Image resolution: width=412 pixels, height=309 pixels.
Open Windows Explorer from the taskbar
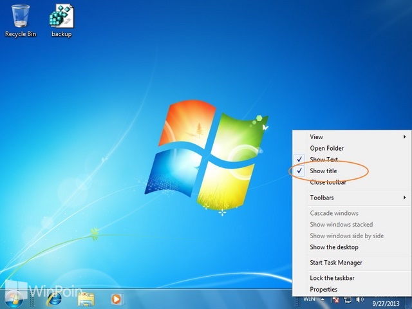tap(86, 299)
